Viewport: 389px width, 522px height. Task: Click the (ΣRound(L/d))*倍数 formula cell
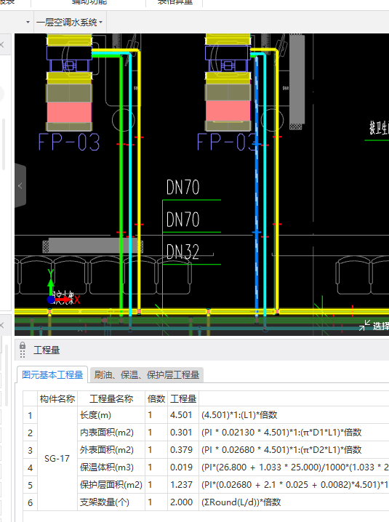point(294,502)
